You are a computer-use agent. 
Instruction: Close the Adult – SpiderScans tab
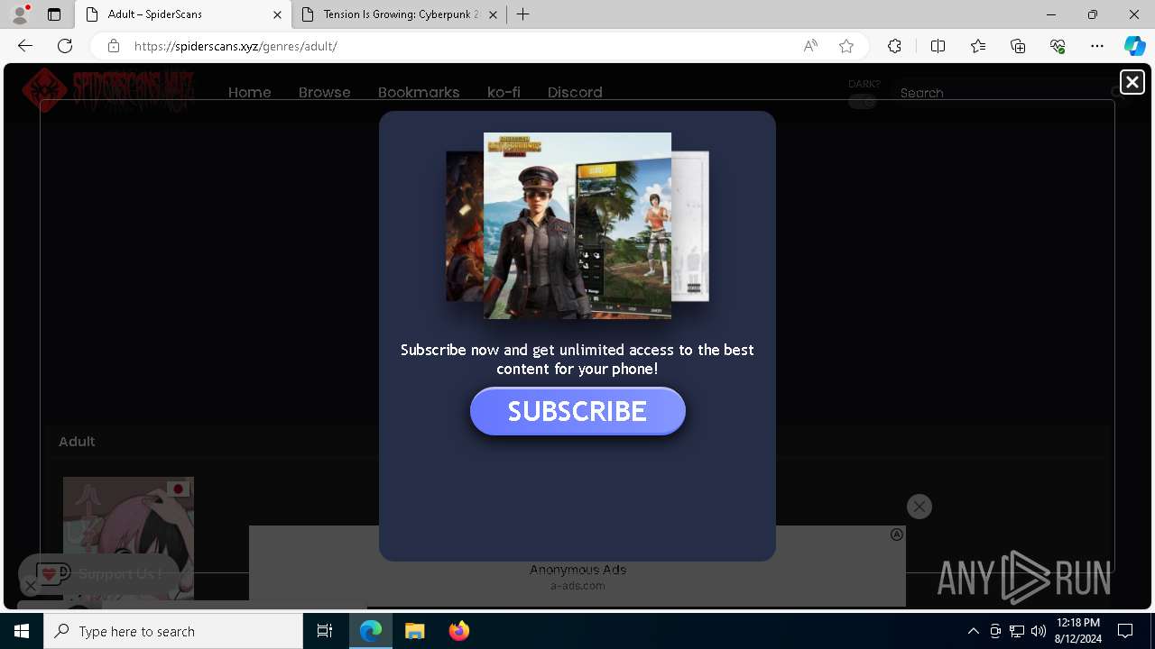[x=278, y=14]
